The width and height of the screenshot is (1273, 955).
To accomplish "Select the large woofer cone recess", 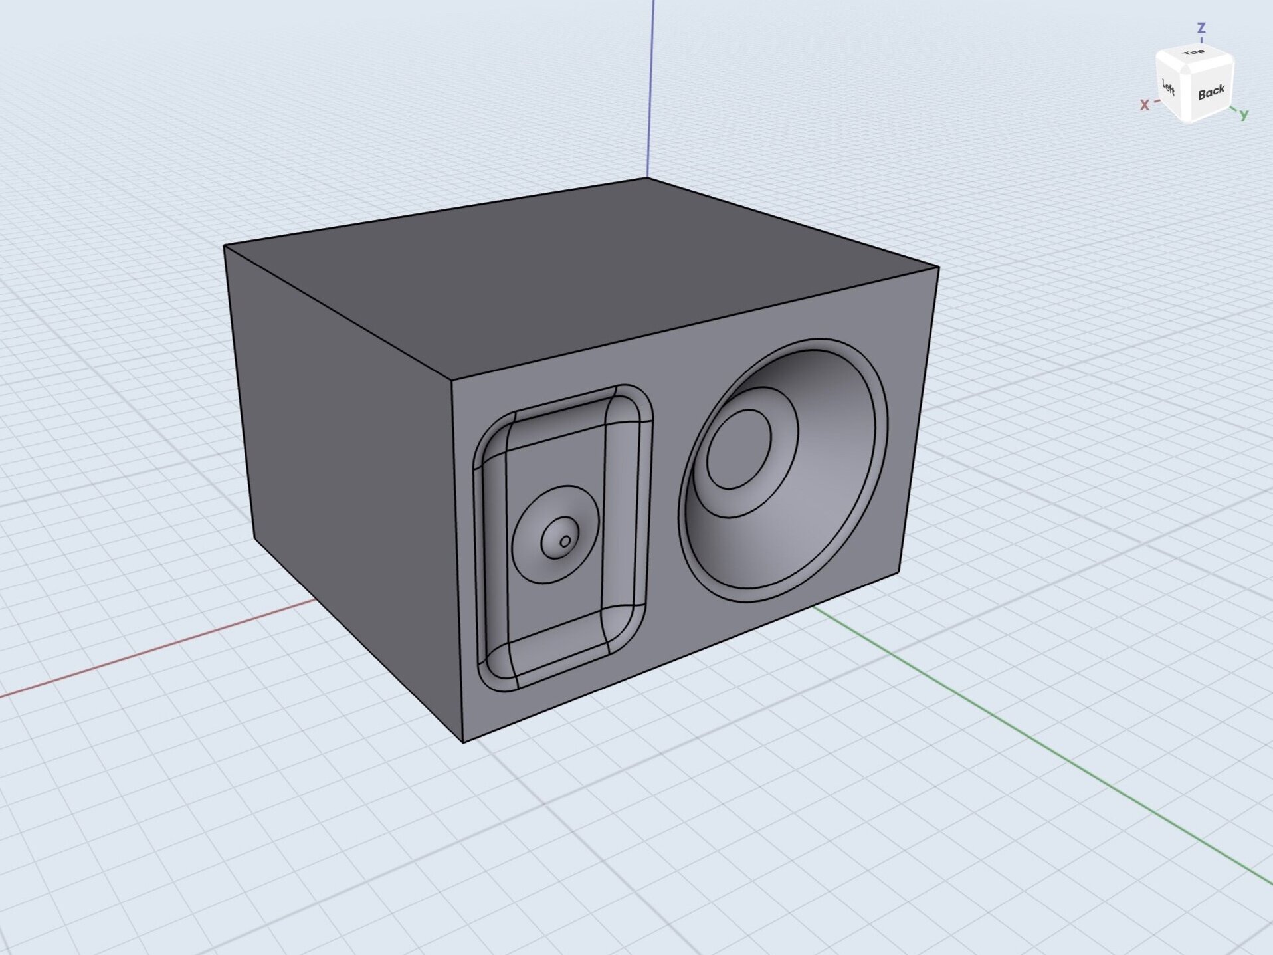I will pos(784,471).
